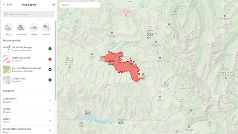Close the Map Layers panel

(53, 5)
